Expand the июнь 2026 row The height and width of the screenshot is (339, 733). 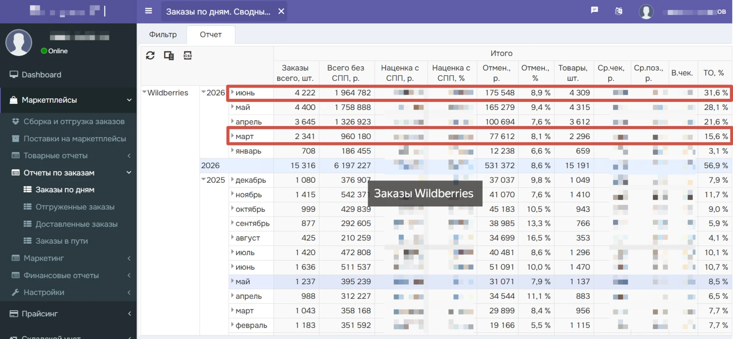point(233,92)
